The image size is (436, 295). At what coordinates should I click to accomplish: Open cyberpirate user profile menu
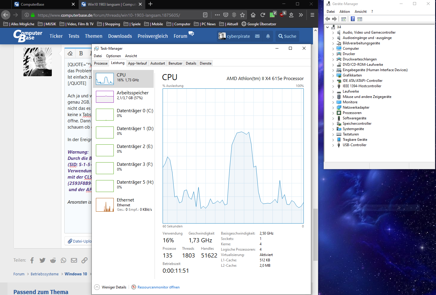pyautogui.click(x=234, y=36)
